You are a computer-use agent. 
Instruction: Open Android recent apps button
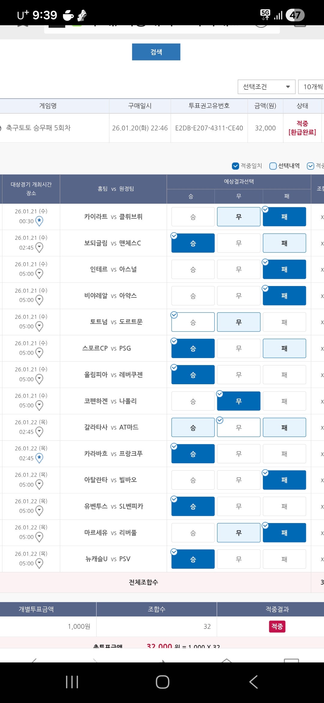[x=72, y=682]
